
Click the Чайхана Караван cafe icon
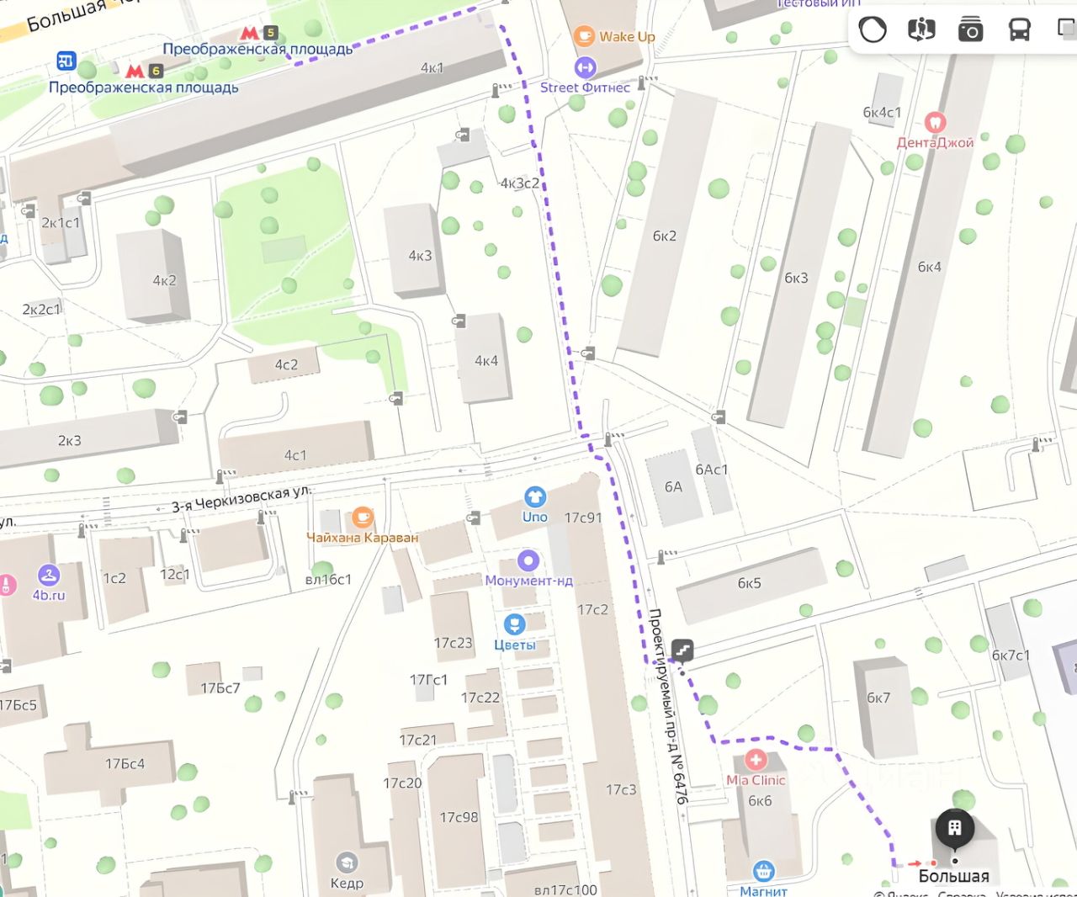[x=363, y=517]
